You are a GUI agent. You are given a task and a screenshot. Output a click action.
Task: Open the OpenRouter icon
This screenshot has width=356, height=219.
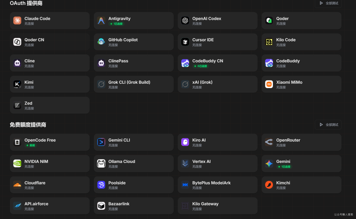pos(269,142)
